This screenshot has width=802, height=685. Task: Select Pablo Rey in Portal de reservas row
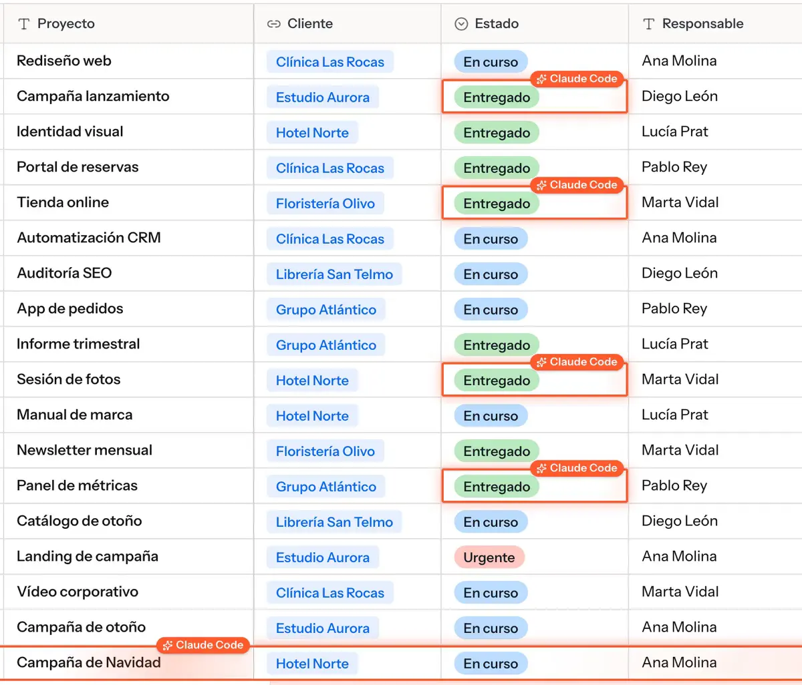pos(674,167)
